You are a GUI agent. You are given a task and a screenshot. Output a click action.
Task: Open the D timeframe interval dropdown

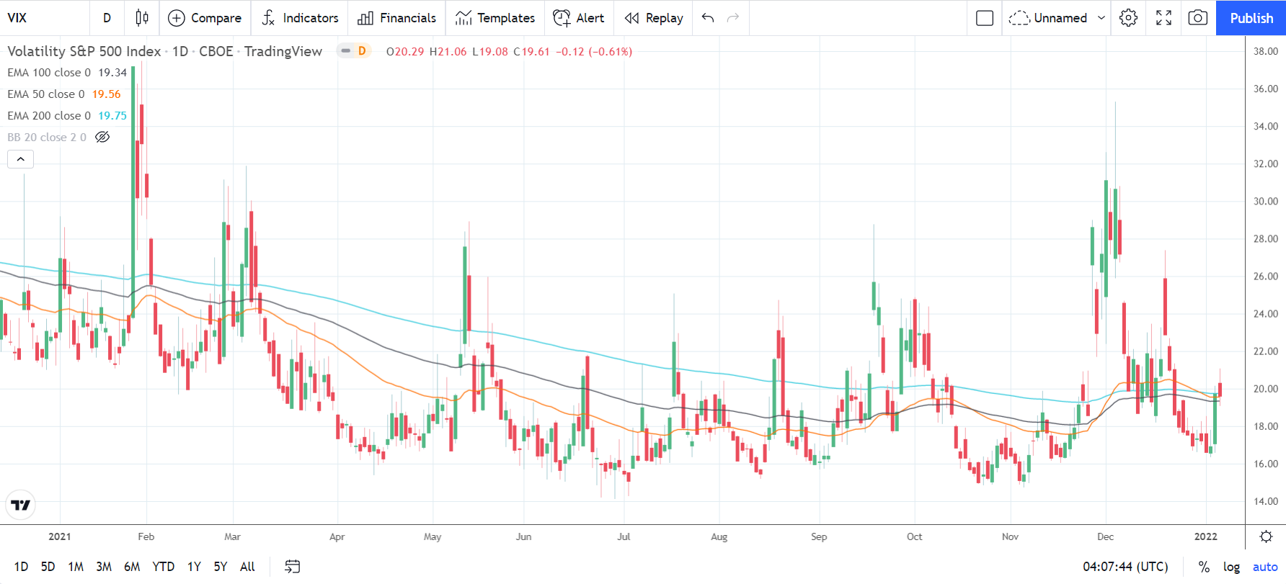coord(107,18)
